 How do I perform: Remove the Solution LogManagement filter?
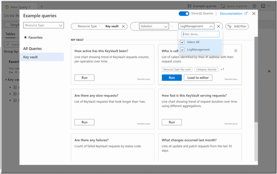(218, 26)
